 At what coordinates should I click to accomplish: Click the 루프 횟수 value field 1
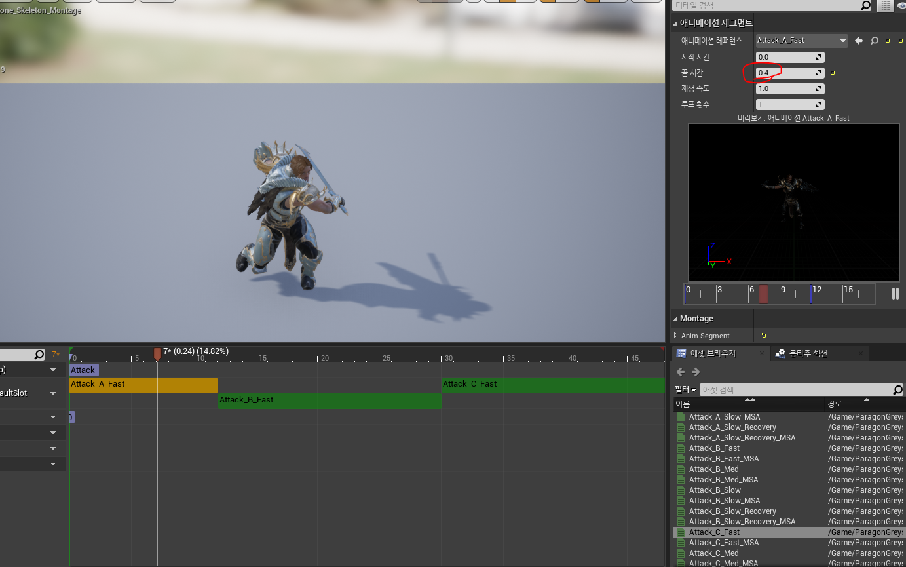[790, 104]
